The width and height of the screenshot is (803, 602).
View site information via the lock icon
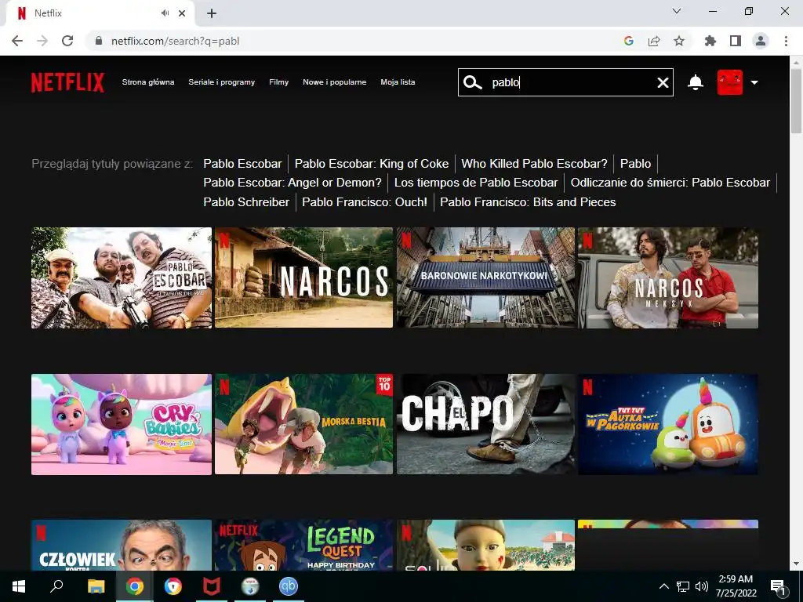(100, 41)
